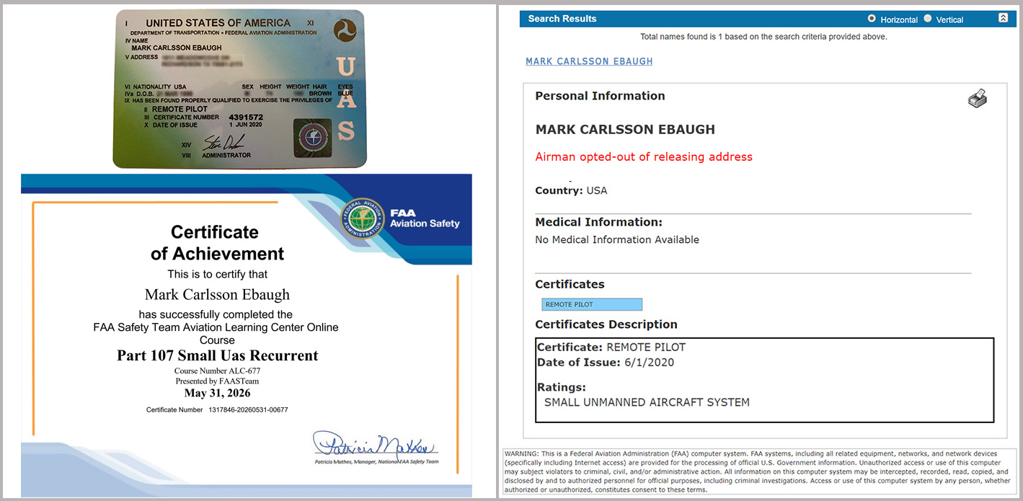Click the Personal Information heading
The height and width of the screenshot is (501, 1023).
click(x=600, y=96)
